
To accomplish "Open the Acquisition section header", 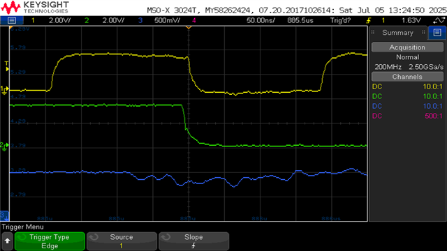I will tap(407, 47).
